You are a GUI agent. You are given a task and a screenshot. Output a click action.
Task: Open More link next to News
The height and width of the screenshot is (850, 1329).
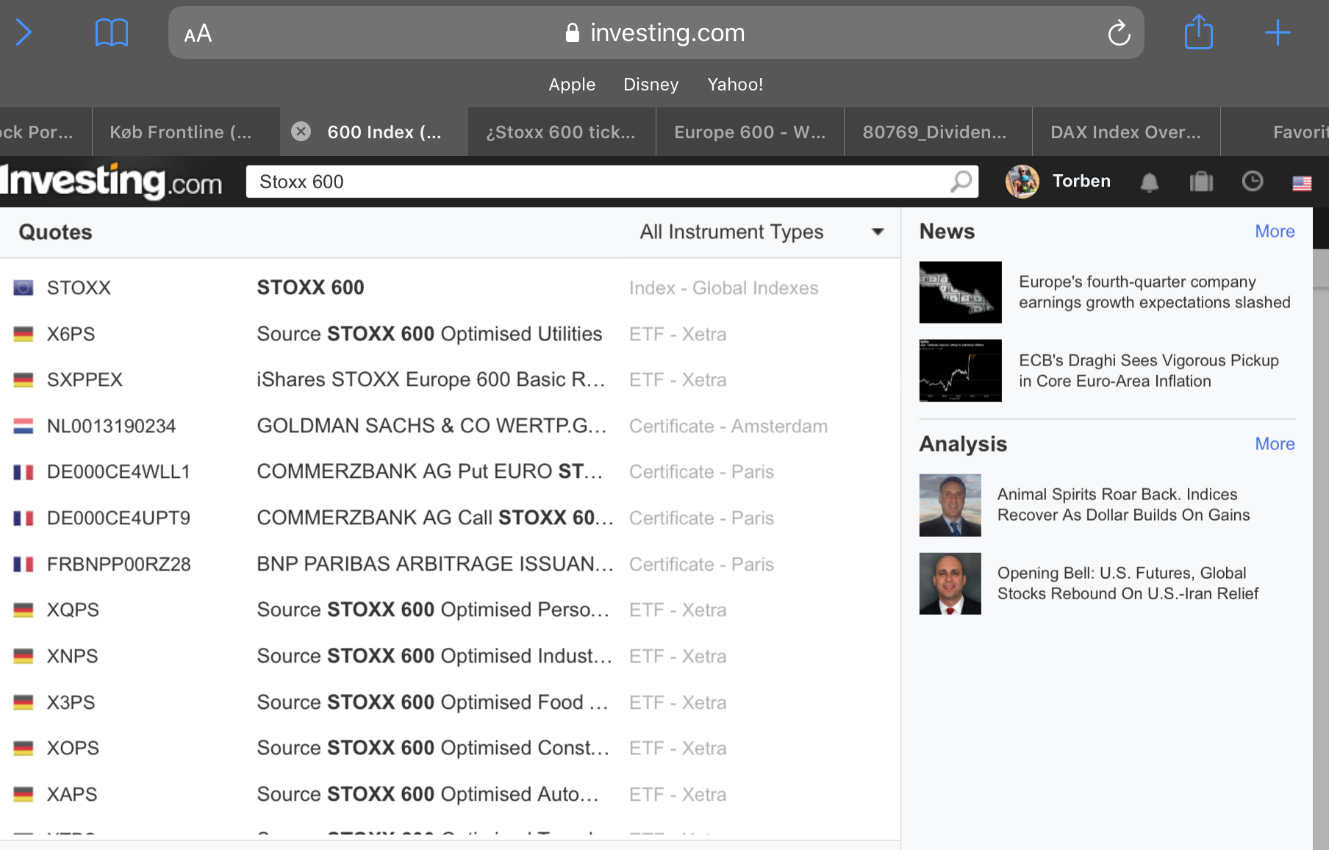[x=1275, y=231]
